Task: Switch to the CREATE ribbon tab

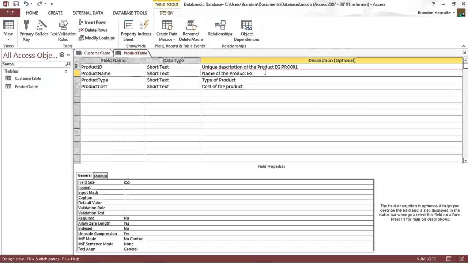Action: 55,13
